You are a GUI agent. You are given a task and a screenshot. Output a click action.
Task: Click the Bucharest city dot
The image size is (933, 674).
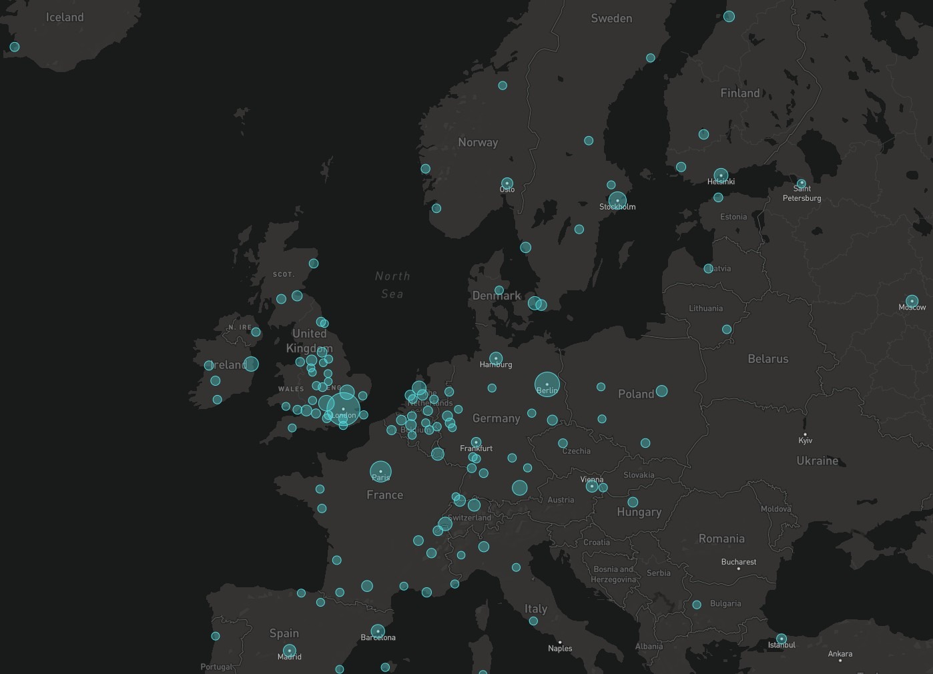click(738, 569)
